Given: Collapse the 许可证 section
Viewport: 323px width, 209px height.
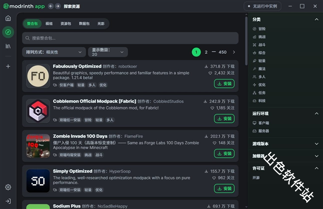Looking at the screenshot, I should (x=317, y=168).
